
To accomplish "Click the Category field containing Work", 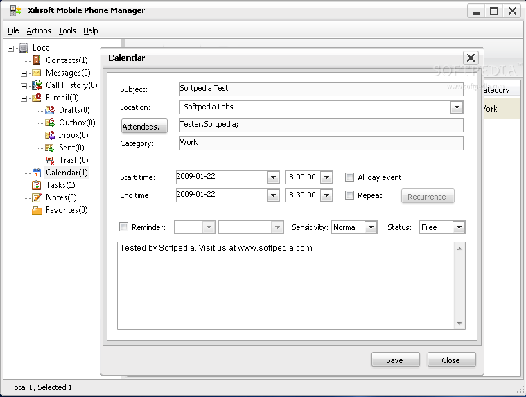I will point(321,143).
